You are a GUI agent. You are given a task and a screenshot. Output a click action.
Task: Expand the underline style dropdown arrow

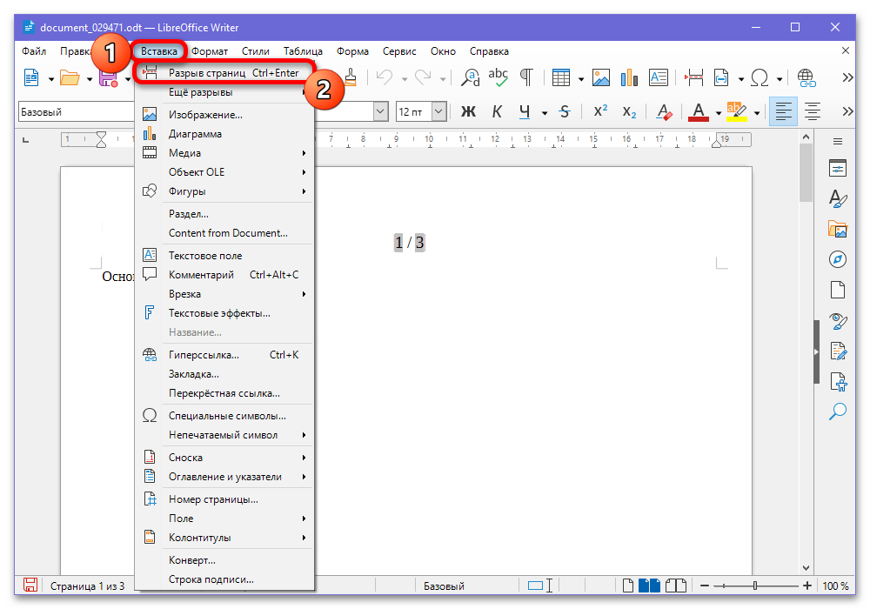(545, 113)
